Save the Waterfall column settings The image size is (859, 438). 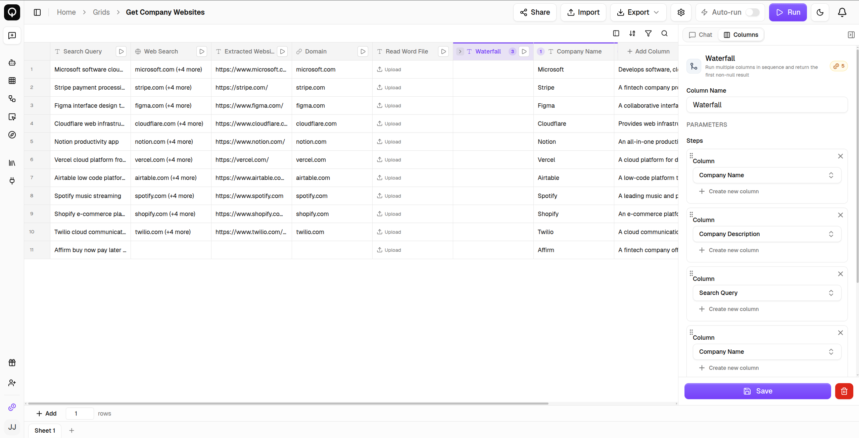click(758, 391)
